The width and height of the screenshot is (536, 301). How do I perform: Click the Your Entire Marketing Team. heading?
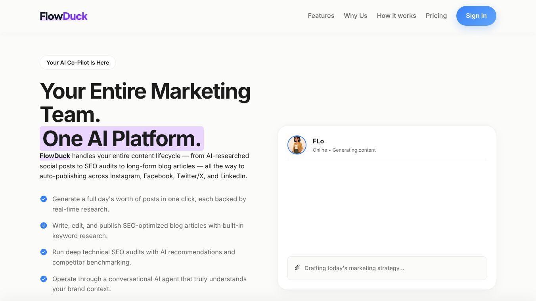click(x=145, y=103)
